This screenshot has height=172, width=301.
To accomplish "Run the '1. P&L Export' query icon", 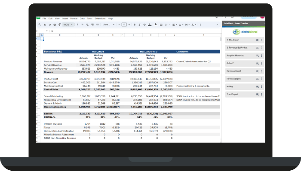I will pos(257,40).
